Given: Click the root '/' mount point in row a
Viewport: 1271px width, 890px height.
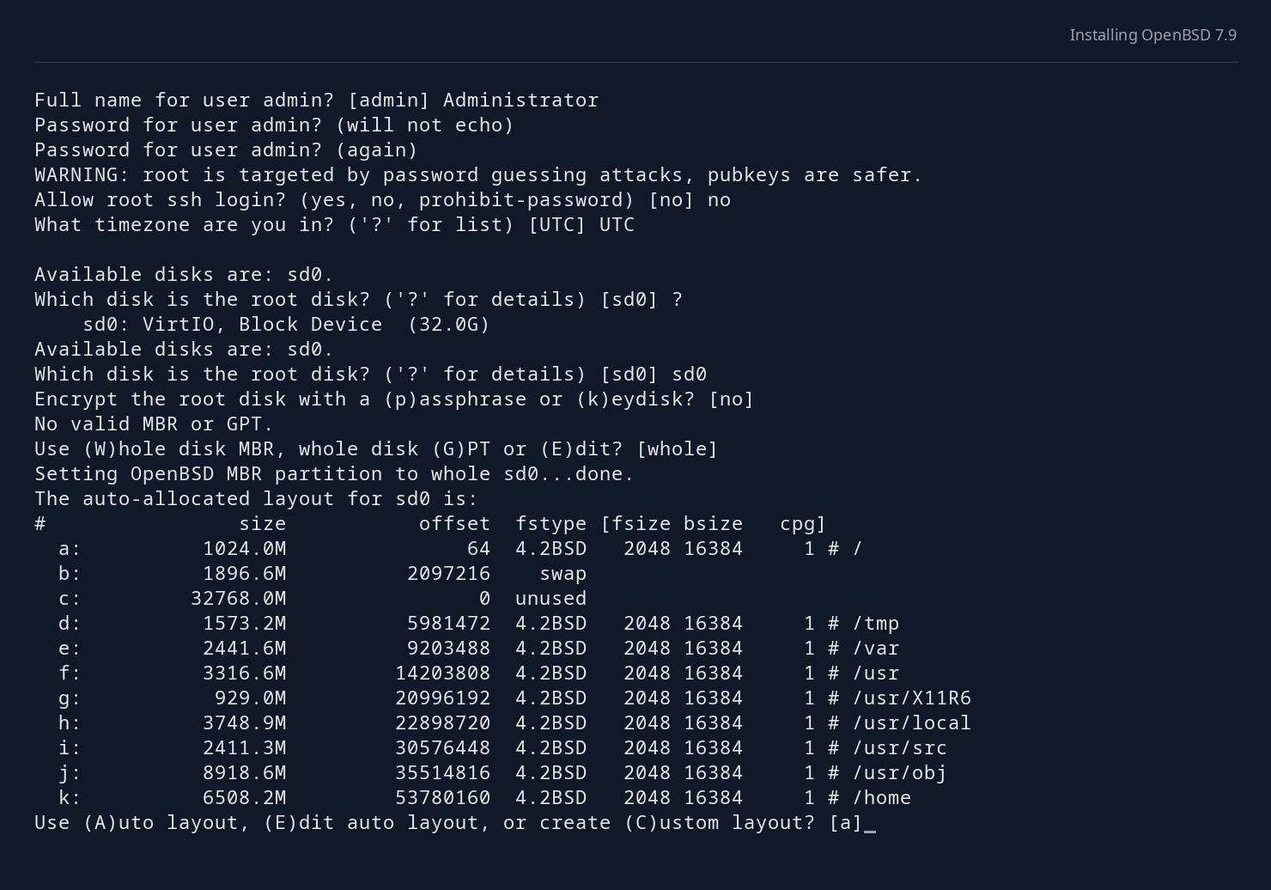Looking at the screenshot, I should pos(857,548).
